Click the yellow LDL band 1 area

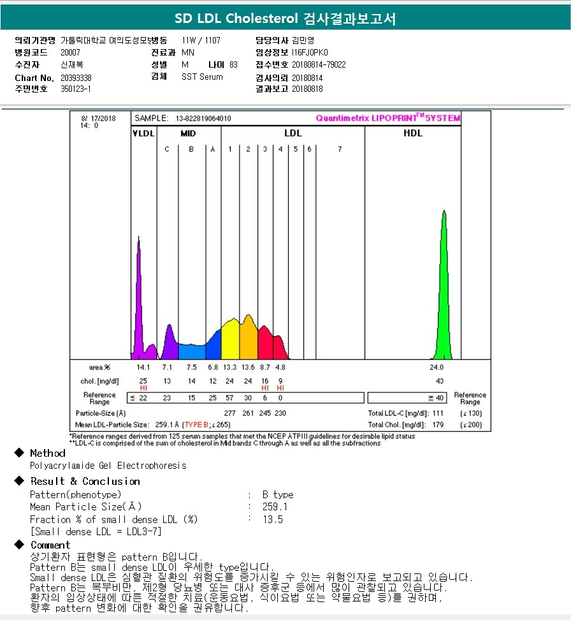[229, 339]
